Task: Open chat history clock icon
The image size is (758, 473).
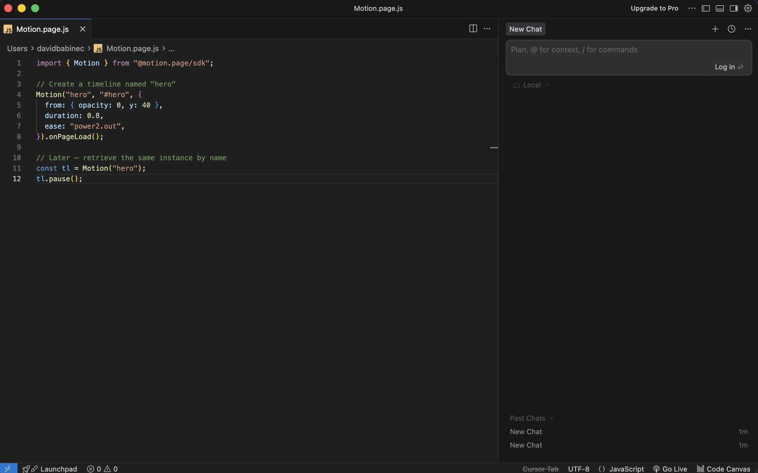Action: click(731, 29)
